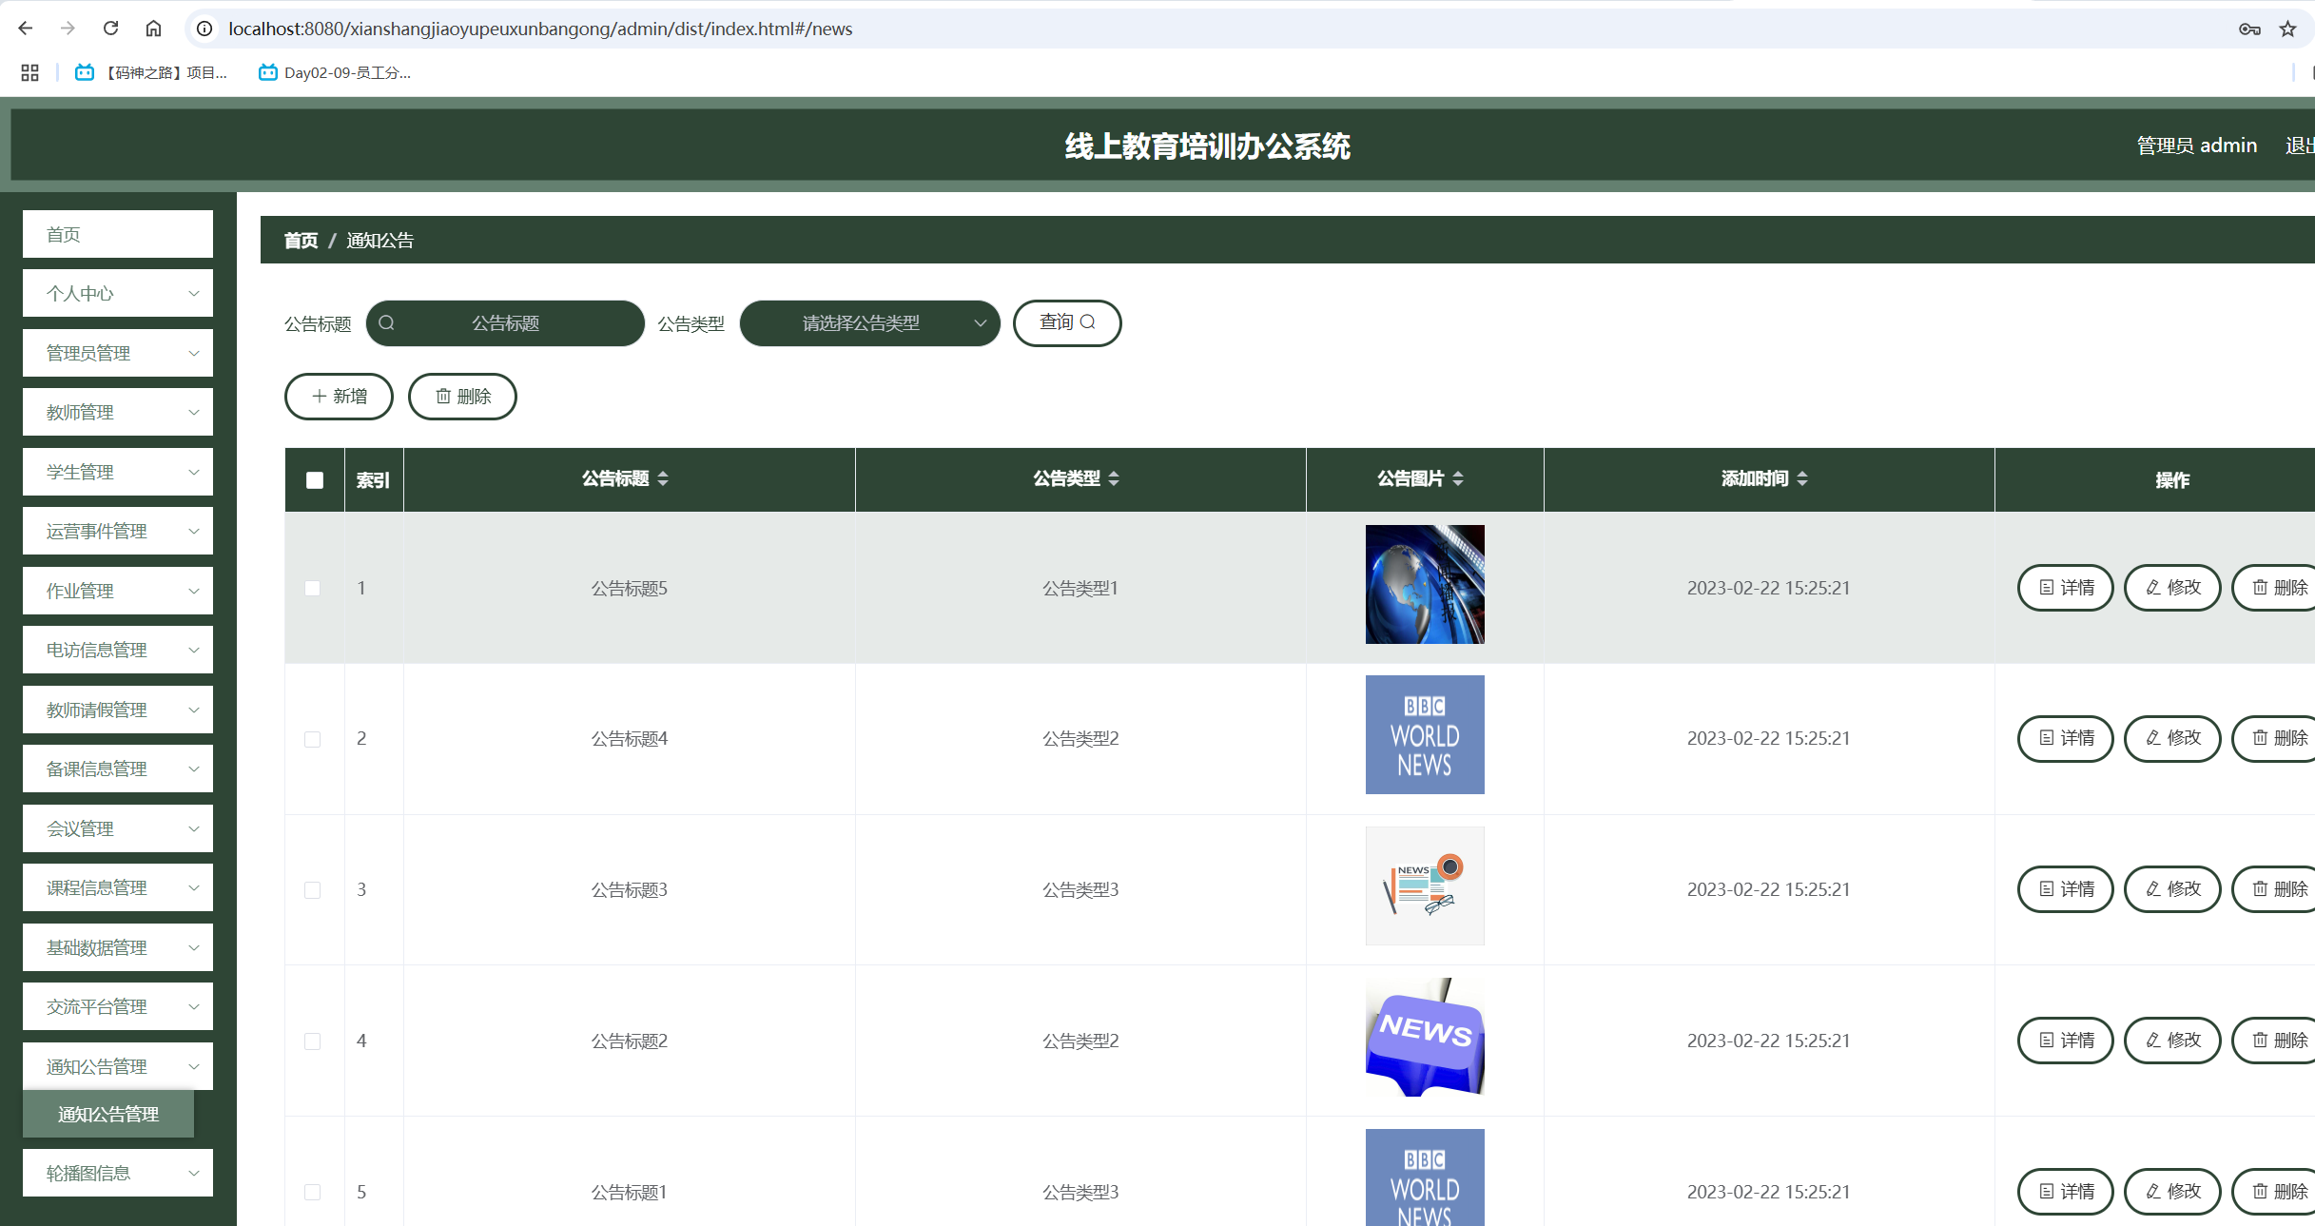Viewport: 2315px width, 1226px height.
Task: Click 修改 button for 公告标题3
Action: [2172, 889]
